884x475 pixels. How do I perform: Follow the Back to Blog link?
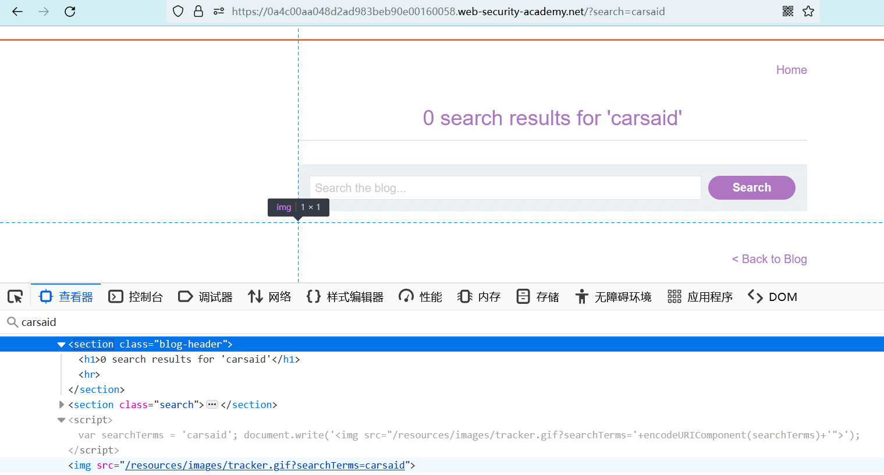tap(769, 259)
